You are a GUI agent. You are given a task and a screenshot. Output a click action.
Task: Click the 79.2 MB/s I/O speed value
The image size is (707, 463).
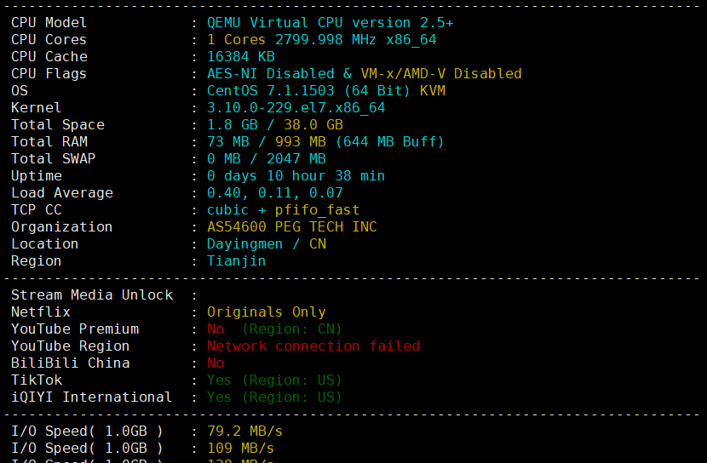(x=244, y=432)
